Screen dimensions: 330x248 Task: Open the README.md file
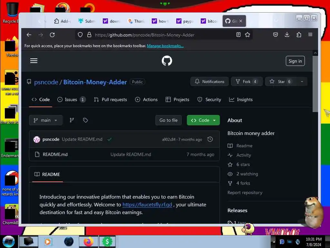[55, 154]
